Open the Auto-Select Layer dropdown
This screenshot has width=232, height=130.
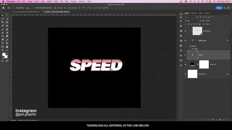click(x=29, y=8)
